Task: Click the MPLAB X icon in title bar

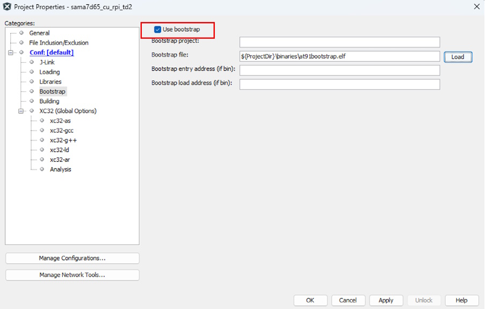Action: (7, 7)
